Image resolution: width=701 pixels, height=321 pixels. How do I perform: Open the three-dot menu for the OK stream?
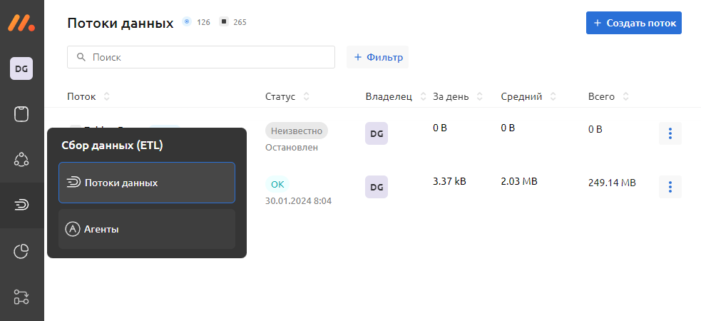point(670,187)
